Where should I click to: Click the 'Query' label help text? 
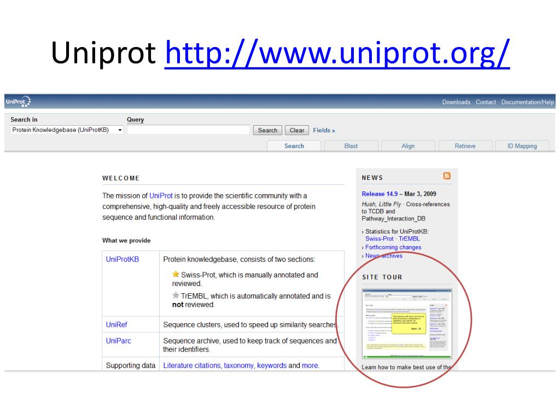click(x=136, y=120)
